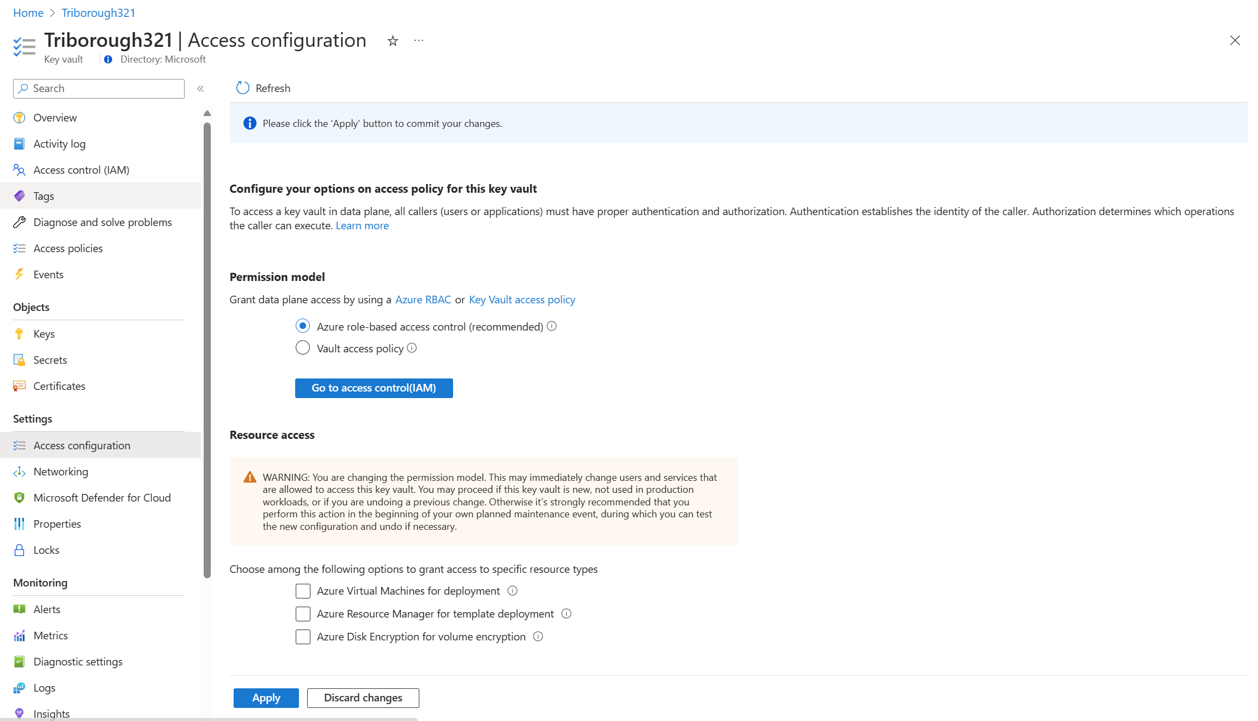Click Discard changes button
This screenshot has width=1258, height=721.
[362, 697]
